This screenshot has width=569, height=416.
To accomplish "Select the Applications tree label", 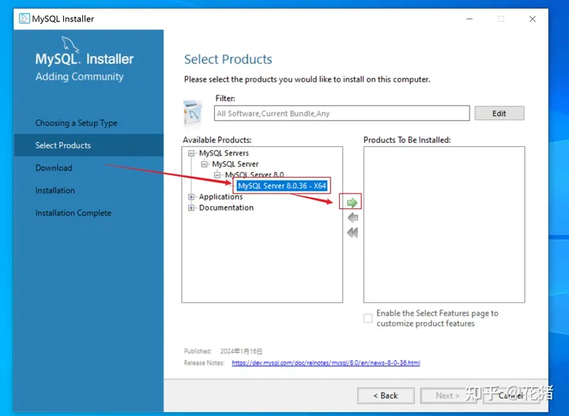I will click(x=220, y=197).
